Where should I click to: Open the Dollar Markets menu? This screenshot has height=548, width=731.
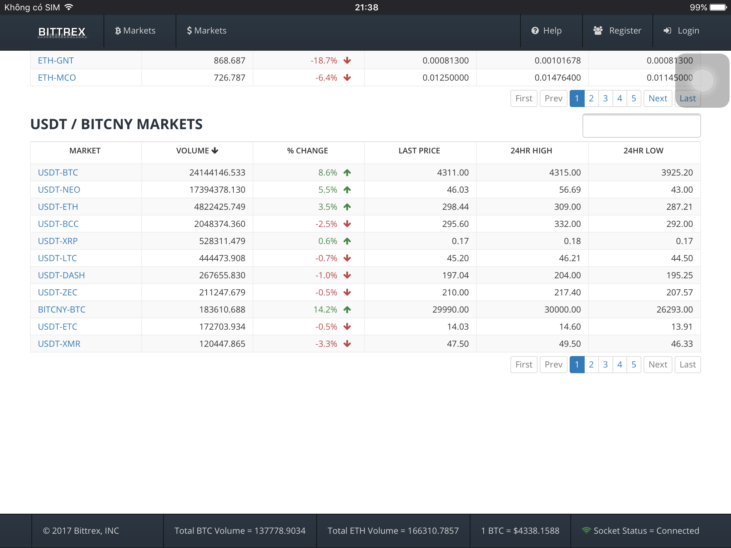click(x=207, y=31)
